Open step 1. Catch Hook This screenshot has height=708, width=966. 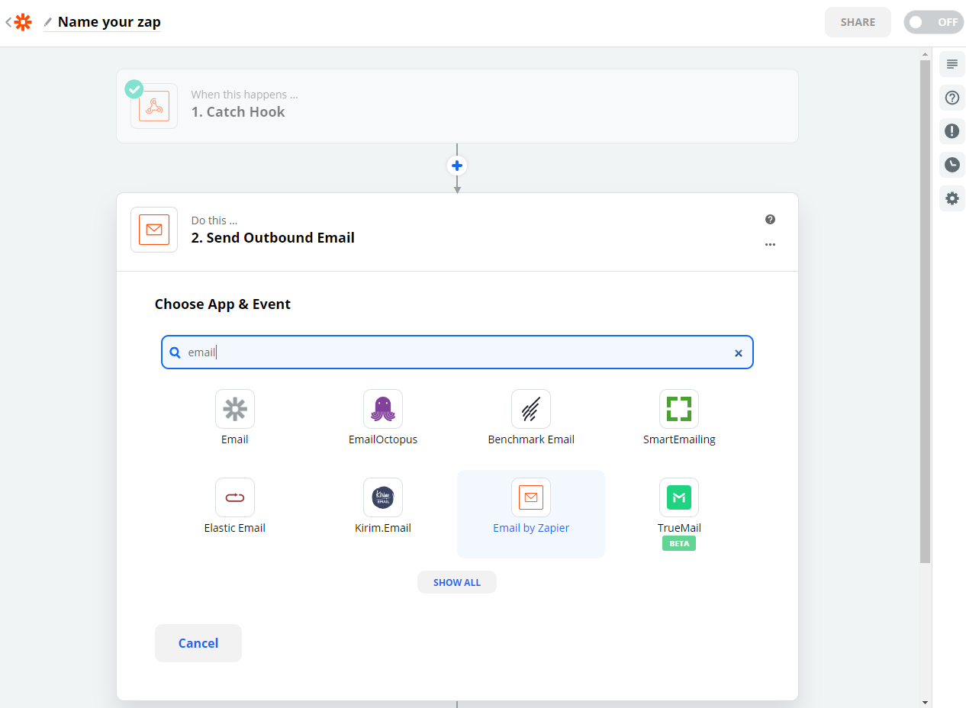pyautogui.click(x=457, y=106)
